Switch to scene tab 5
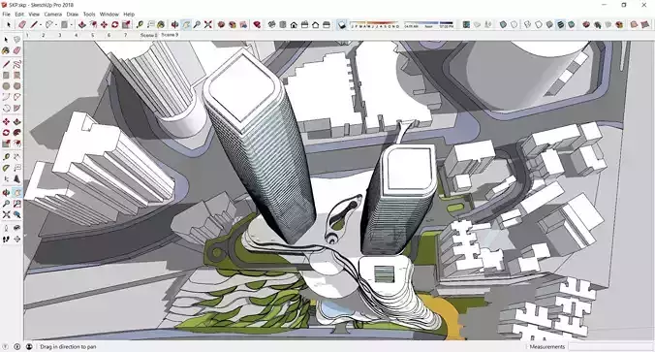The height and width of the screenshot is (352, 655). [92, 35]
